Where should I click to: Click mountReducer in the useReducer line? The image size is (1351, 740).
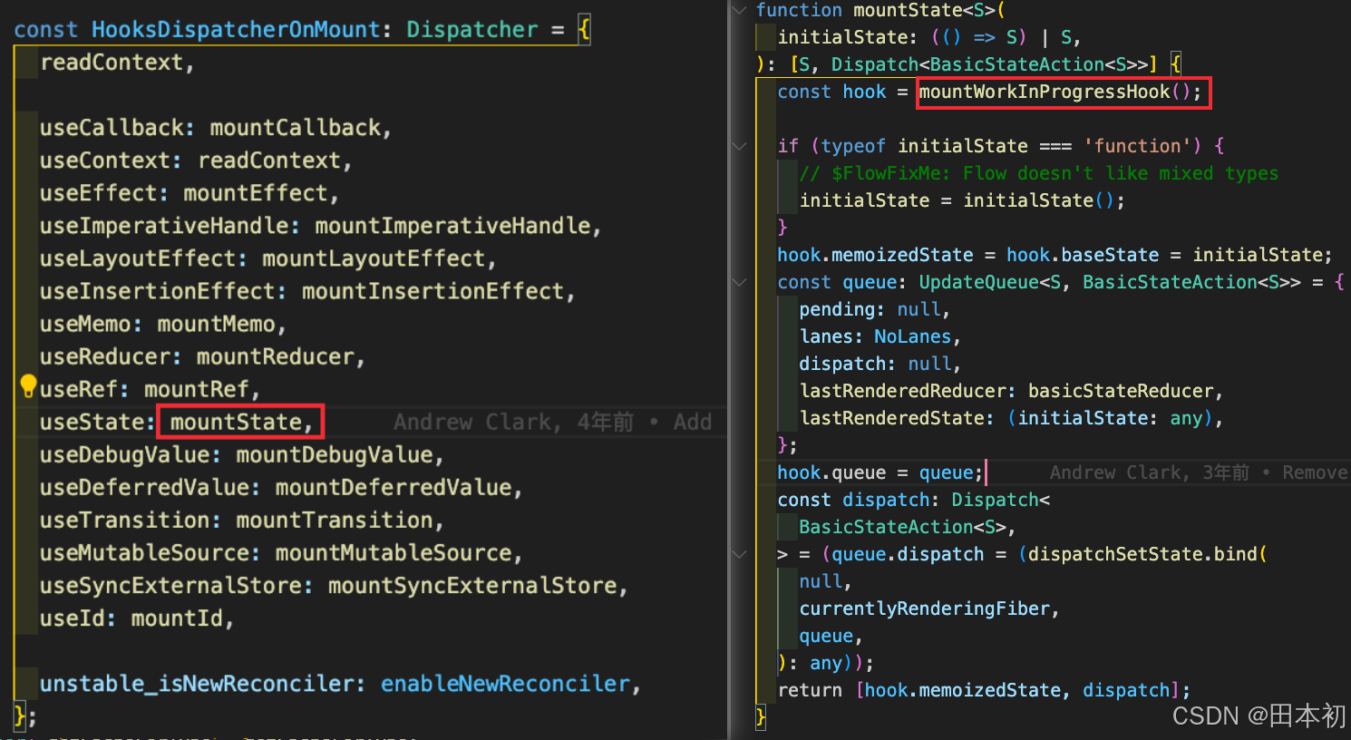click(275, 356)
